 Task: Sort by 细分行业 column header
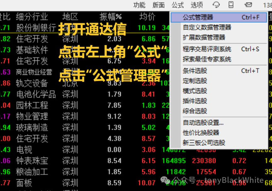tap(32, 17)
